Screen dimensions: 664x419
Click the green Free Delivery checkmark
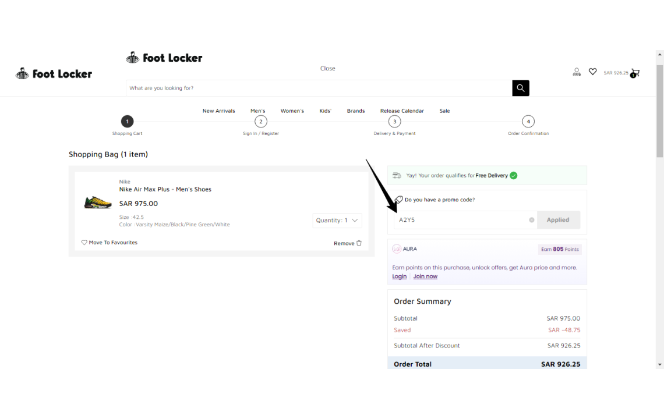[514, 176]
